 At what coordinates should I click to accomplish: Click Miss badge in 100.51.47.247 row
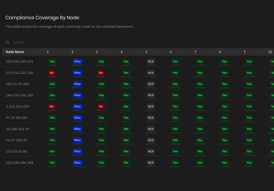click(x=77, y=84)
